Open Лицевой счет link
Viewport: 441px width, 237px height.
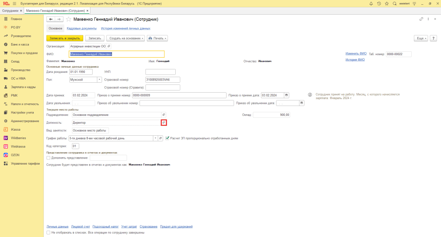(81, 227)
